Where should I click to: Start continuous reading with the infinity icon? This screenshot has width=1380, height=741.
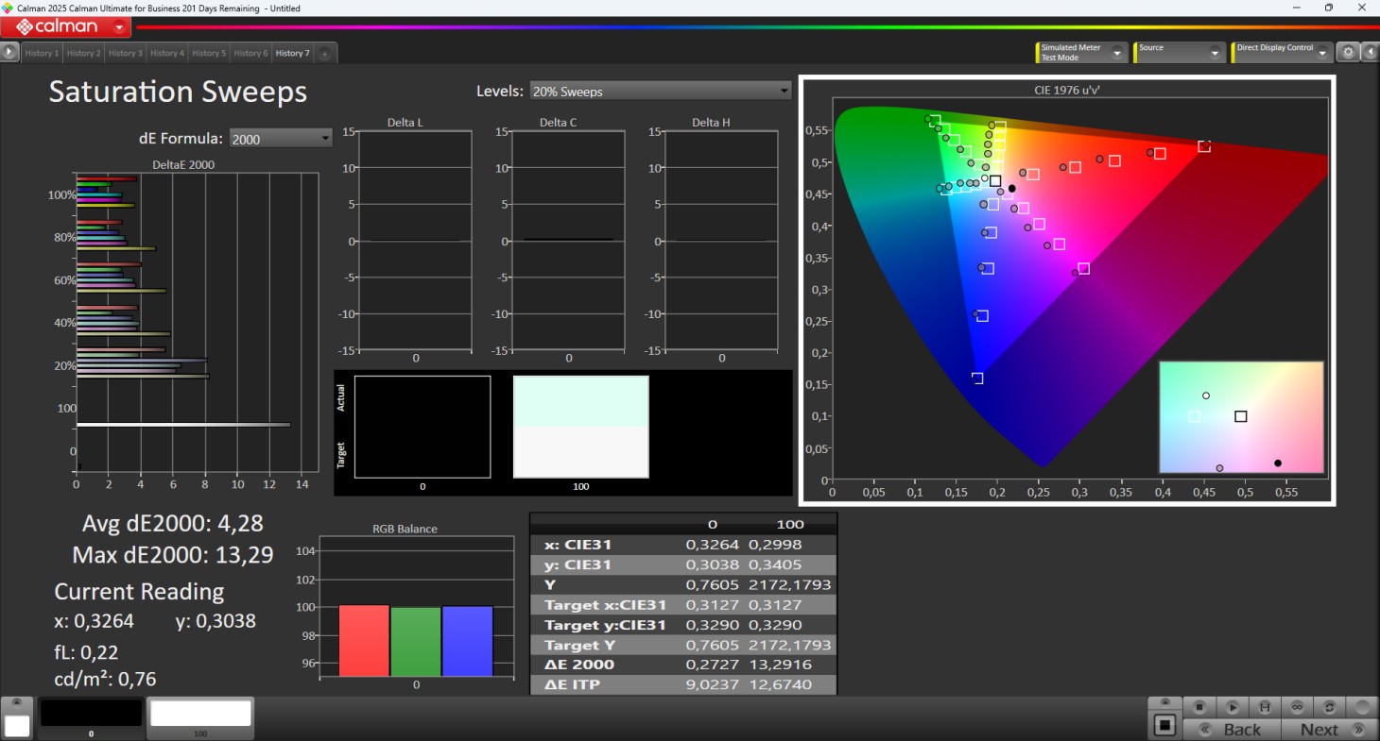1297,707
